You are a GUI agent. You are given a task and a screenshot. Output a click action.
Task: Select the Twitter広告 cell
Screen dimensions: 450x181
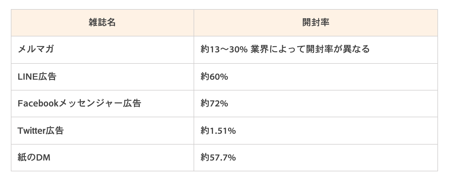pos(41,131)
